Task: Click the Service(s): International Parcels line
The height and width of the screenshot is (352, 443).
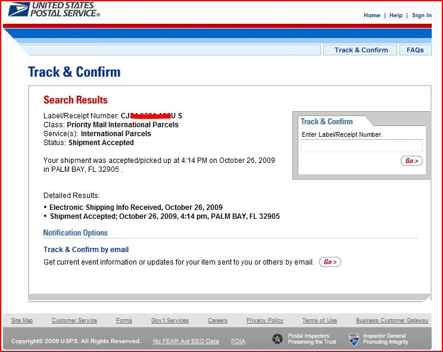Action: [x=97, y=133]
